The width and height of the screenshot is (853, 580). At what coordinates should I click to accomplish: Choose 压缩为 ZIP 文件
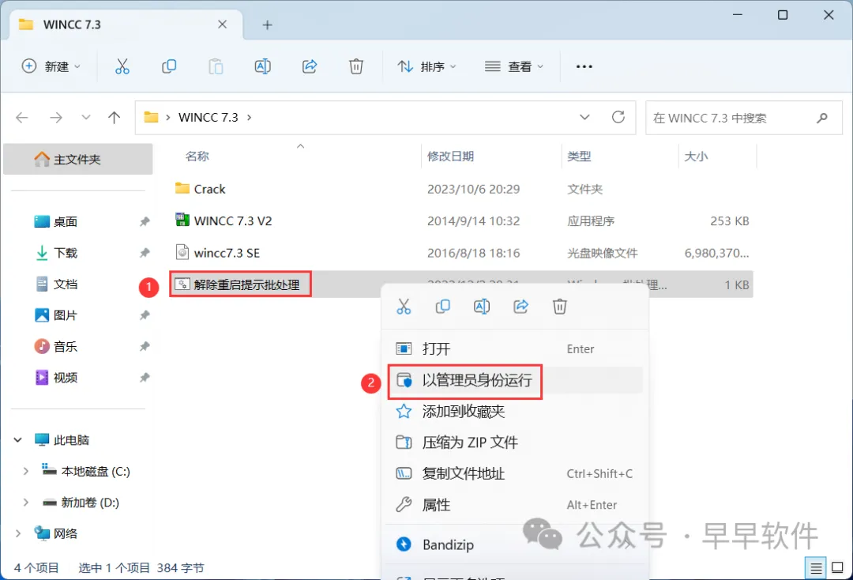[x=515, y=443]
